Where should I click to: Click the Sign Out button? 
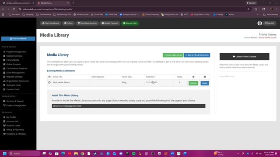click(269, 23)
